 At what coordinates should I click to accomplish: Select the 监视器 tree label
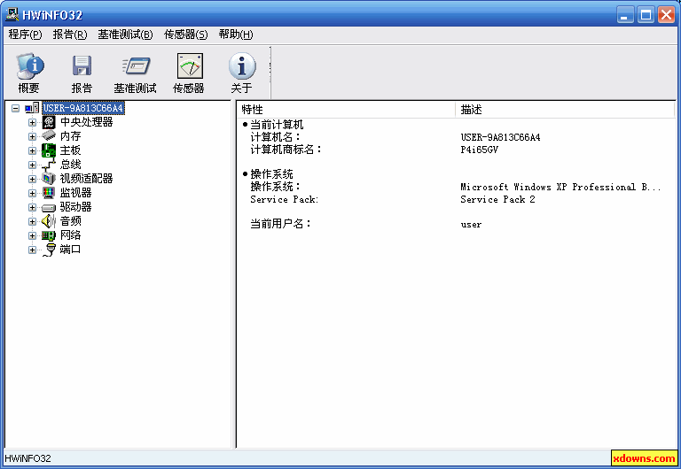click(76, 193)
